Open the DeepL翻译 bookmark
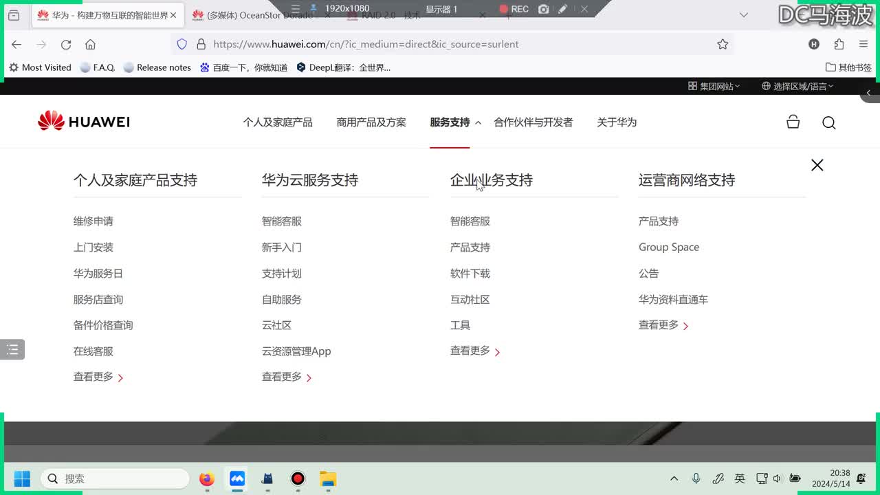This screenshot has height=495, width=880. point(343,67)
